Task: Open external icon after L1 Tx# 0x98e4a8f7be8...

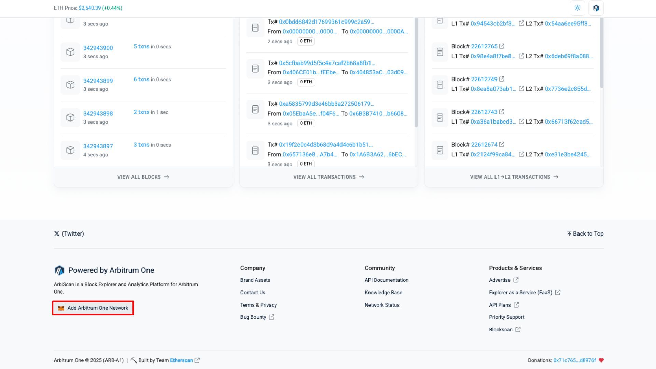Action: point(521,56)
